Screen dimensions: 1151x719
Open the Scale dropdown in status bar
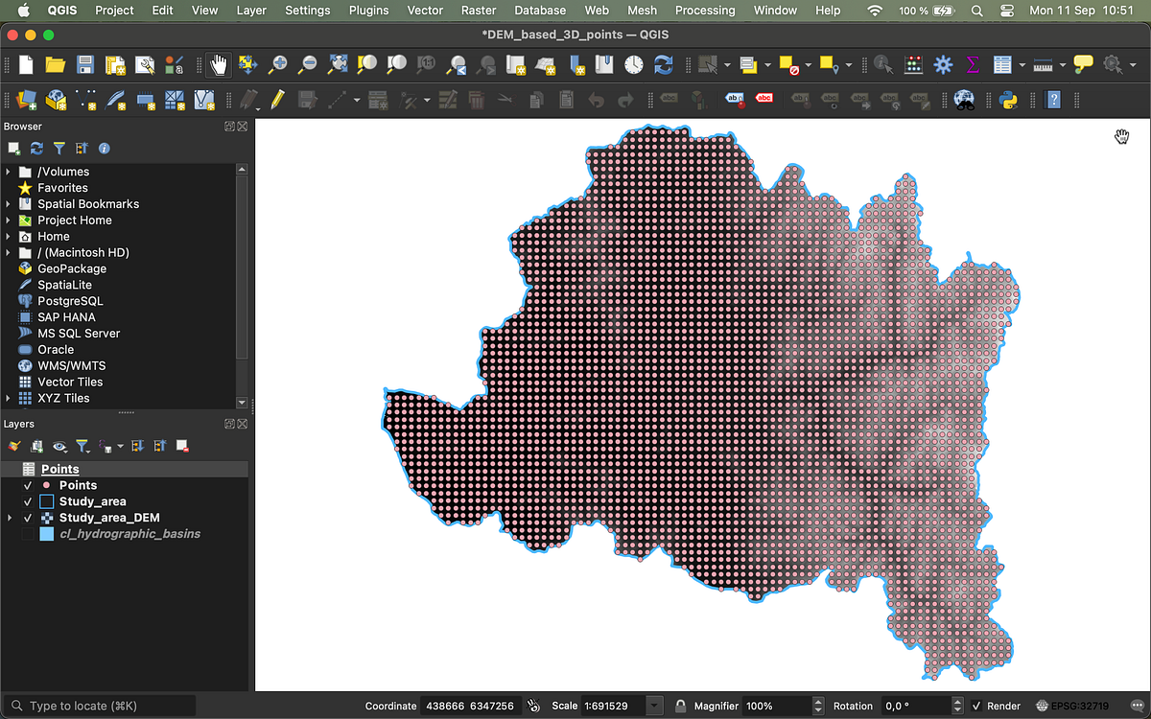point(653,706)
